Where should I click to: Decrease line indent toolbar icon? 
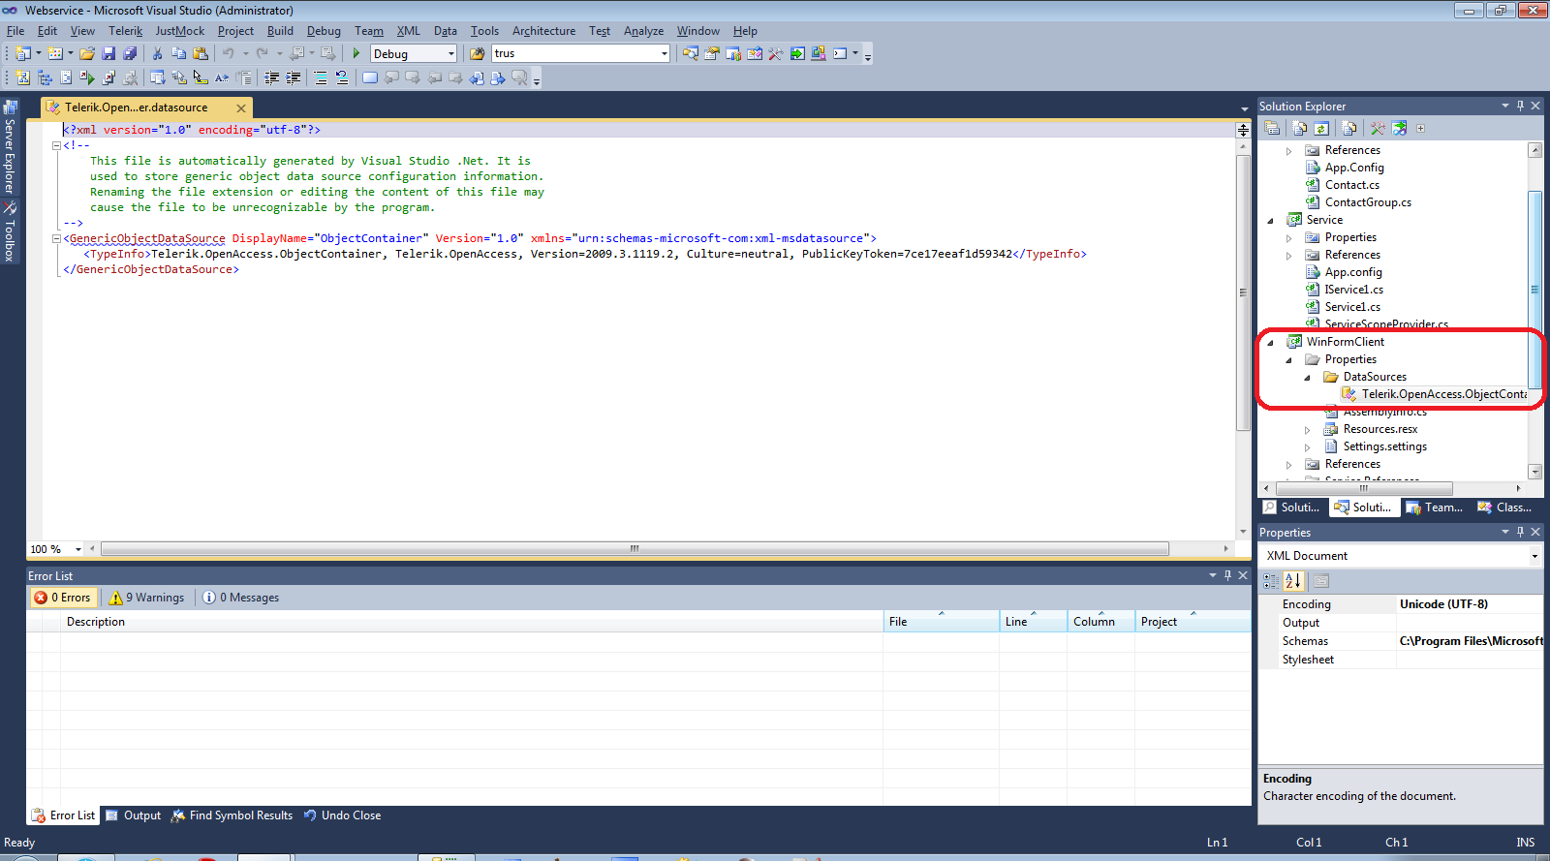pyautogui.click(x=272, y=77)
